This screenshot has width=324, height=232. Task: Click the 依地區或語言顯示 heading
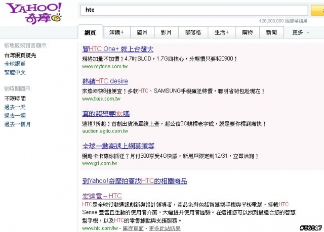coord(25,45)
